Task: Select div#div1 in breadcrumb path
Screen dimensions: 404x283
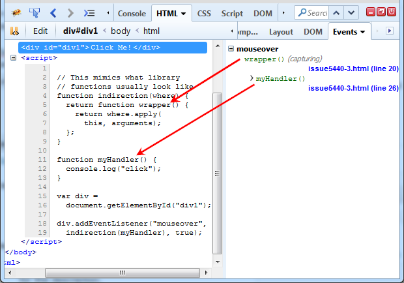Action: [80, 31]
